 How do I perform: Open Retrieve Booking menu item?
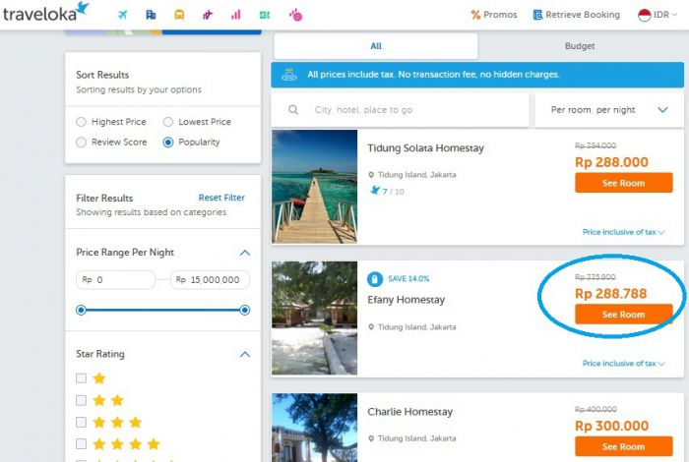(x=577, y=15)
